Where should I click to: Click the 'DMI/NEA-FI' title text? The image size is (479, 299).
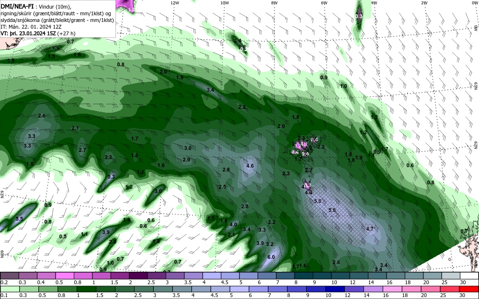17,7
